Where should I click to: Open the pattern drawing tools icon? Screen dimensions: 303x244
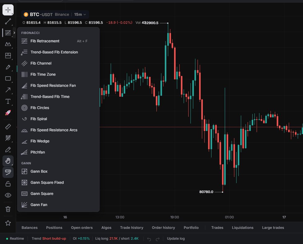click(x=8, y=44)
